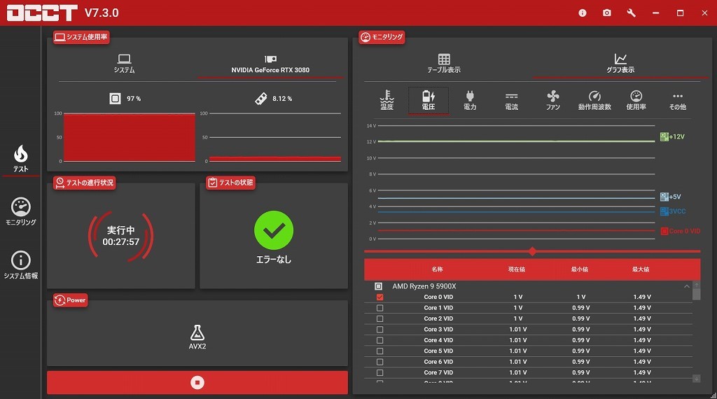Stop the running test
This screenshot has width=717, height=399.
click(197, 382)
